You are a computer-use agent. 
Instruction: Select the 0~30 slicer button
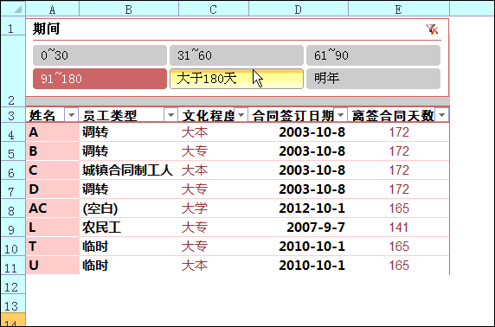click(100, 55)
